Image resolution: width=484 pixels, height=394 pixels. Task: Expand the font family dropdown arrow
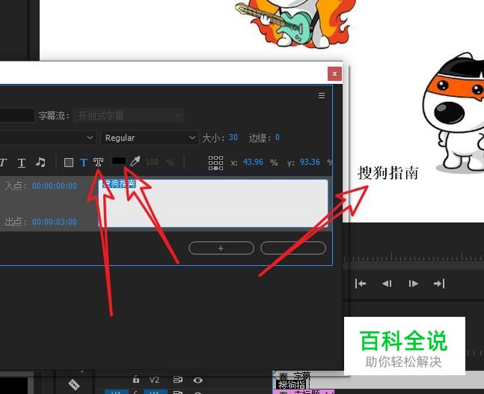coord(90,138)
